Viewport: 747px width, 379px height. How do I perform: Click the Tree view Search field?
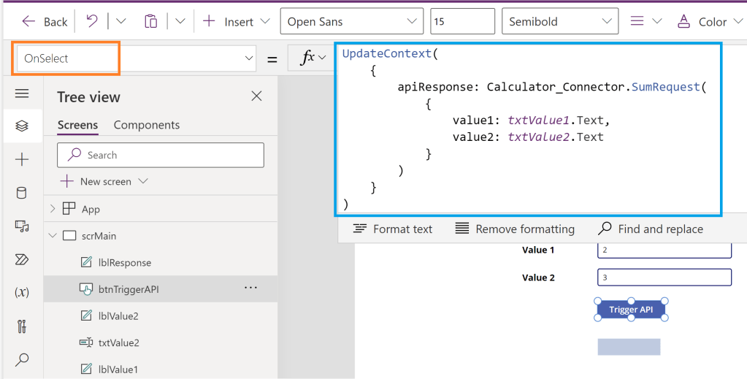pos(161,155)
